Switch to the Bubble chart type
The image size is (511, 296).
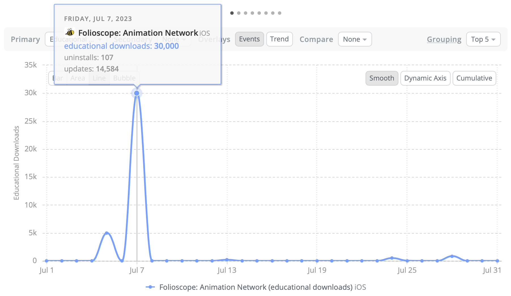(x=124, y=78)
